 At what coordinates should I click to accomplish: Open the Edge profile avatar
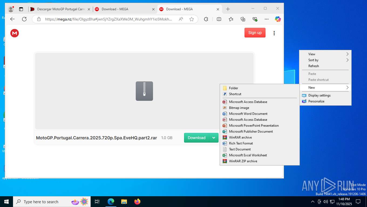click(x=11, y=9)
